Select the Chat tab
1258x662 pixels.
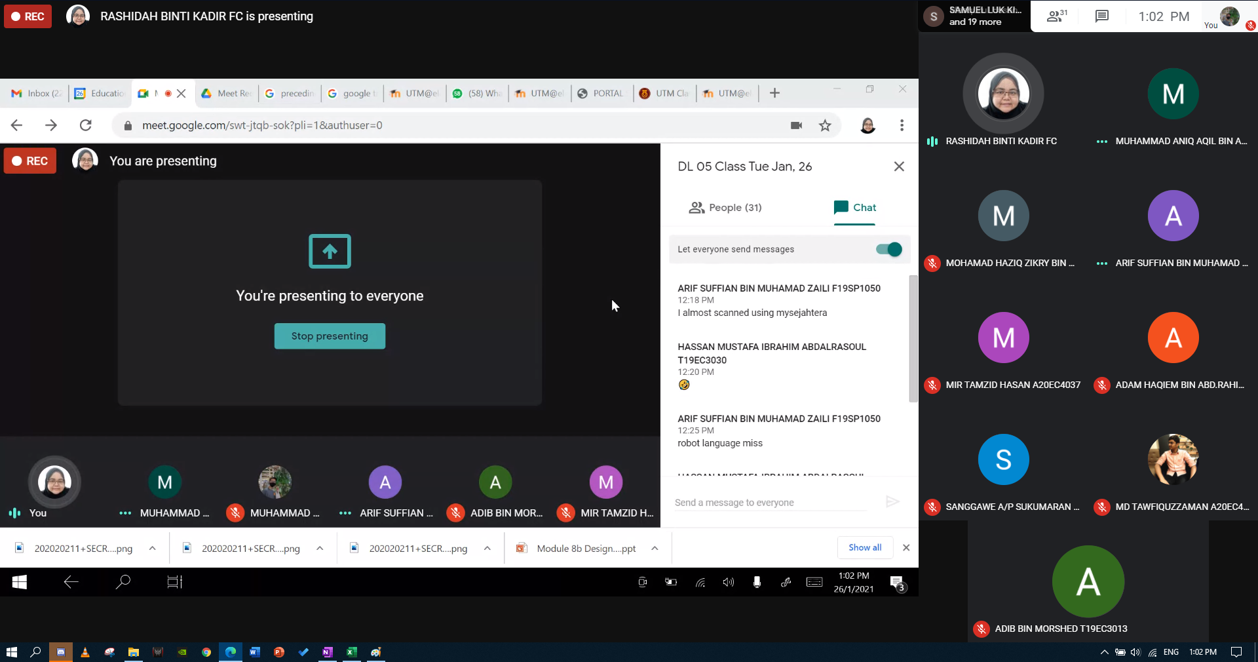tap(854, 208)
